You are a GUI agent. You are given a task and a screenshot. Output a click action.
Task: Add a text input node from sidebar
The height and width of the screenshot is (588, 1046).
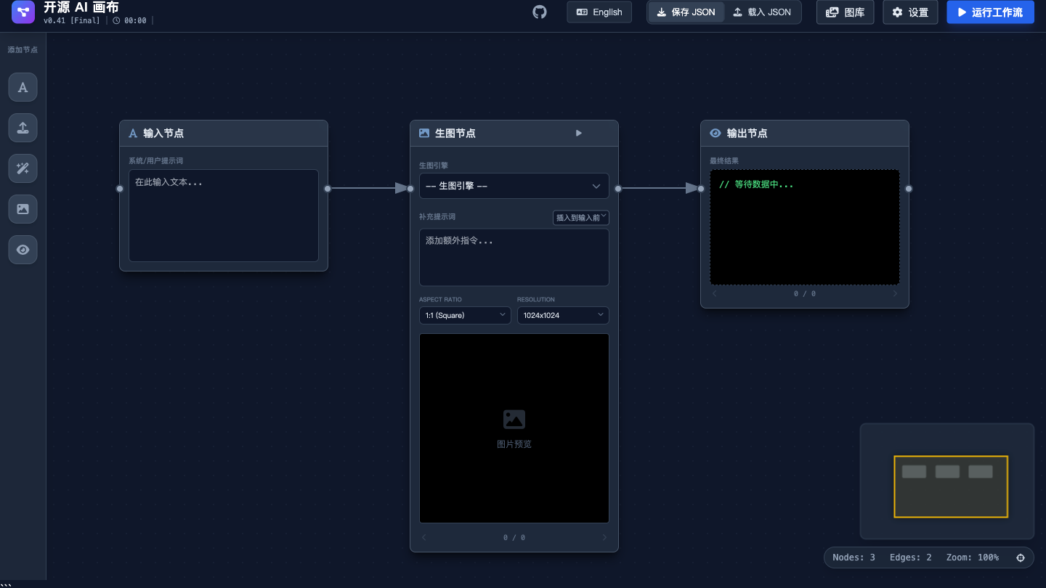tap(23, 87)
